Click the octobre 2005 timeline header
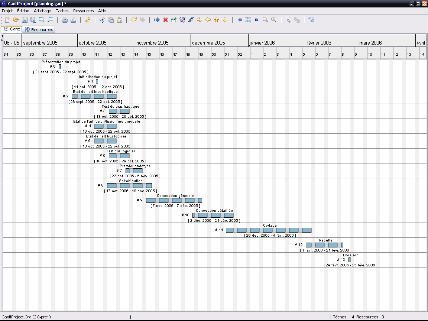 pos(106,43)
